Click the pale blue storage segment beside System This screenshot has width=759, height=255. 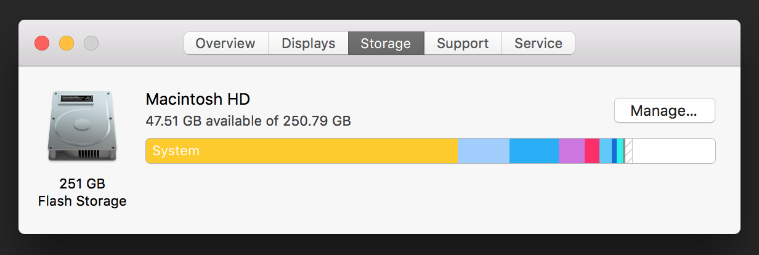tap(484, 151)
